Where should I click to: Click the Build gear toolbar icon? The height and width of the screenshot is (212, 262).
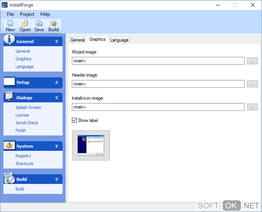coord(53,23)
